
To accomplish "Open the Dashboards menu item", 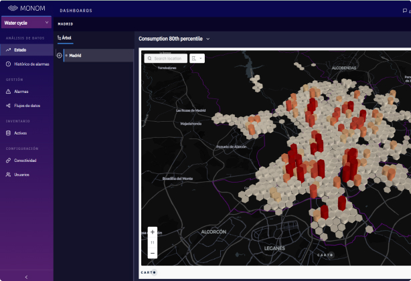I will (x=76, y=11).
